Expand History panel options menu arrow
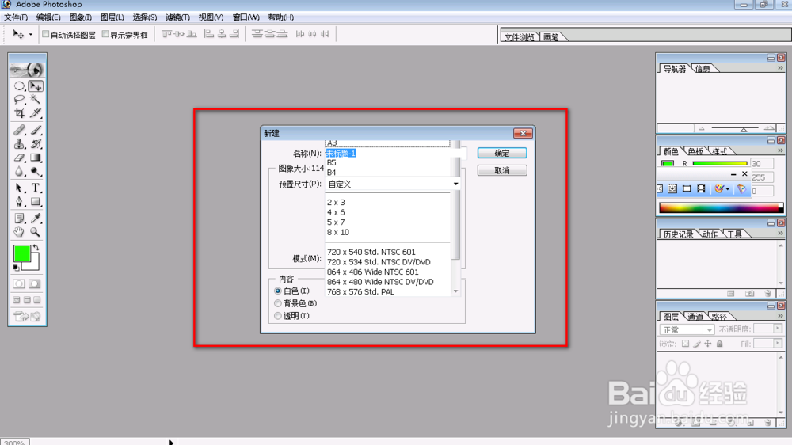Image resolution: width=792 pixels, height=445 pixels. pyautogui.click(x=780, y=234)
